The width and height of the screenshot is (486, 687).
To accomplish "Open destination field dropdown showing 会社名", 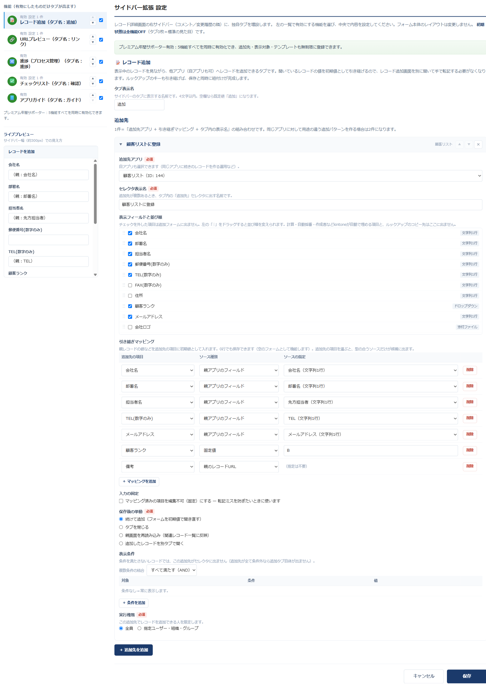I will click(x=158, y=370).
